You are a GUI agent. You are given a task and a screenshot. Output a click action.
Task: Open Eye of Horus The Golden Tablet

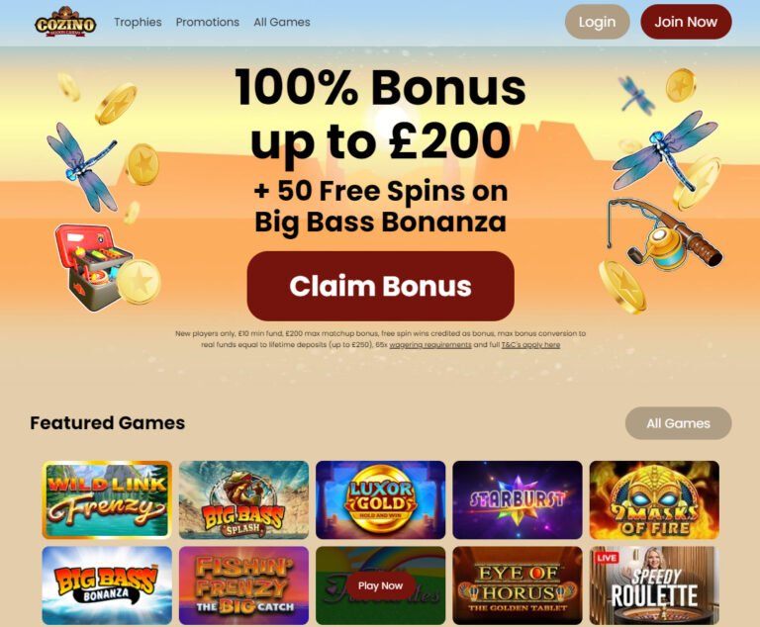point(518,585)
